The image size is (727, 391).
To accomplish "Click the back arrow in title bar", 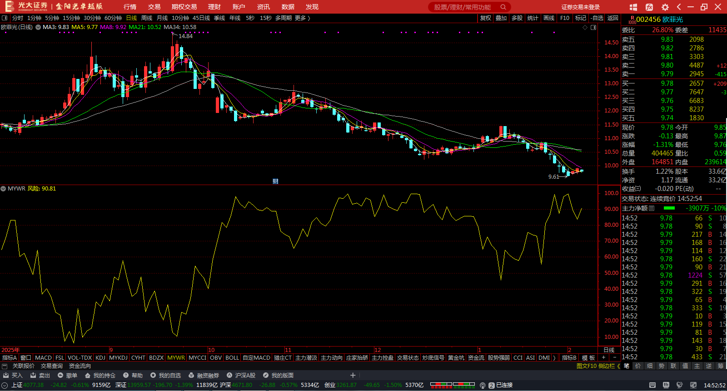I will [679, 7].
